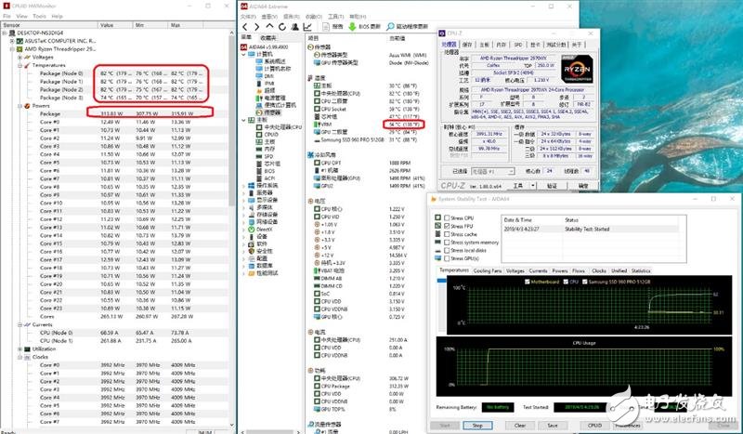Enable the Stress system memory checkbox
Image resolution: width=743 pixels, height=434 pixels.
point(447,243)
